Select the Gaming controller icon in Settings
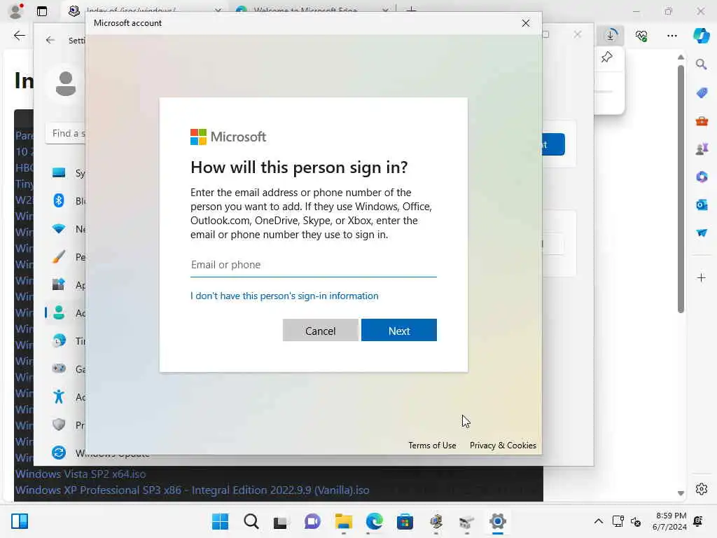This screenshot has width=717, height=538. point(59,368)
